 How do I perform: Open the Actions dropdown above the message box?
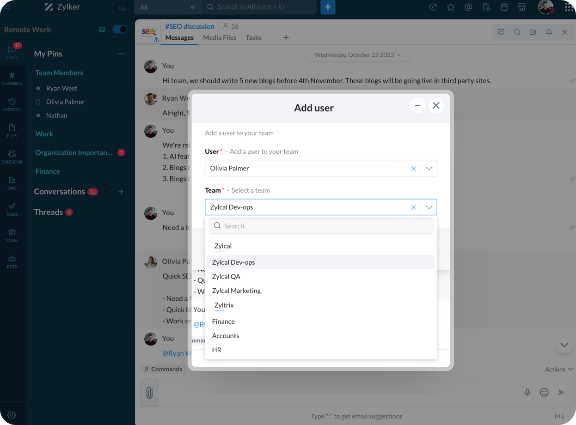click(559, 370)
